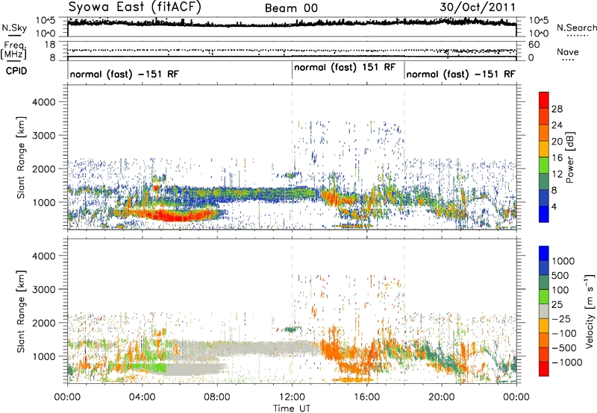This screenshot has width=597, height=413.
Task: Click the '08:00' time axis tick label
Action: pos(217,397)
